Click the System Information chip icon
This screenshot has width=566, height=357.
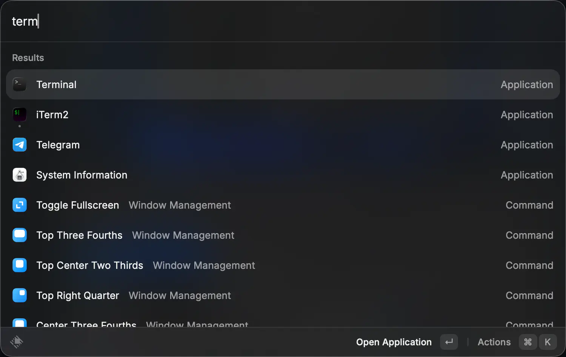pyautogui.click(x=20, y=175)
